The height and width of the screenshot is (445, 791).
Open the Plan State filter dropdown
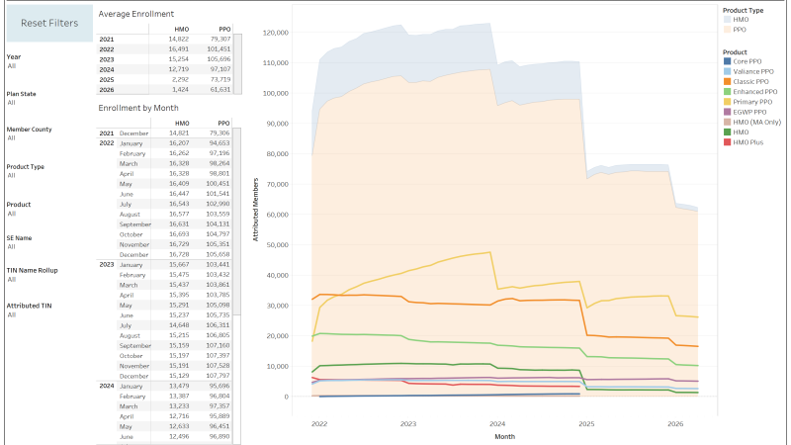(12, 102)
